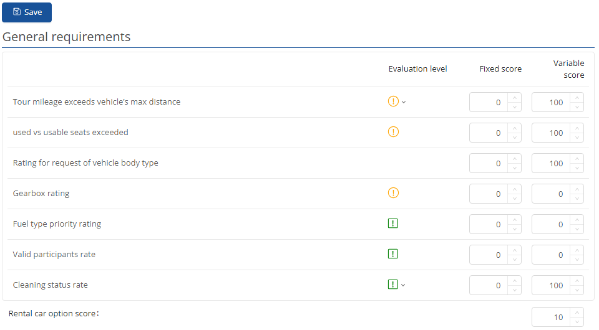Screen dimensions: 599x330
Task: Increase Rental car option score
Action: click(x=577, y=313)
